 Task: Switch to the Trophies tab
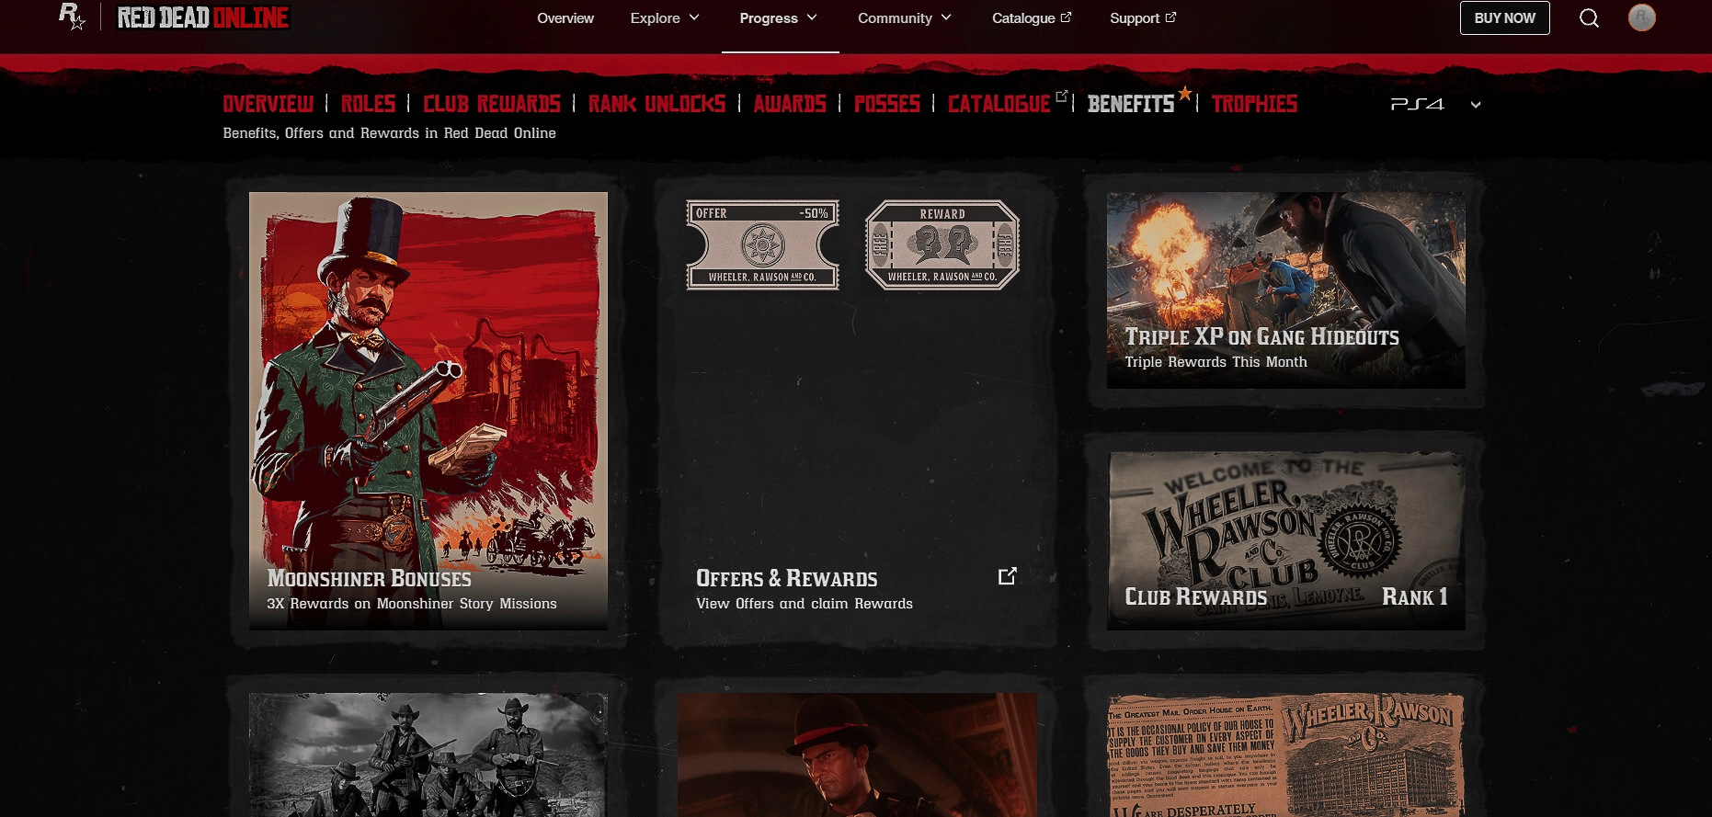(1255, 104)
